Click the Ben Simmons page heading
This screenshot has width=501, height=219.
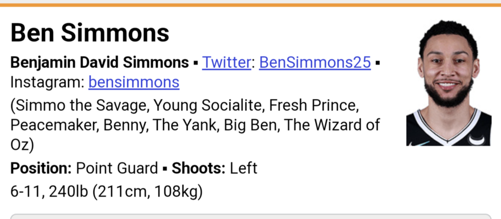pos(90,33)
